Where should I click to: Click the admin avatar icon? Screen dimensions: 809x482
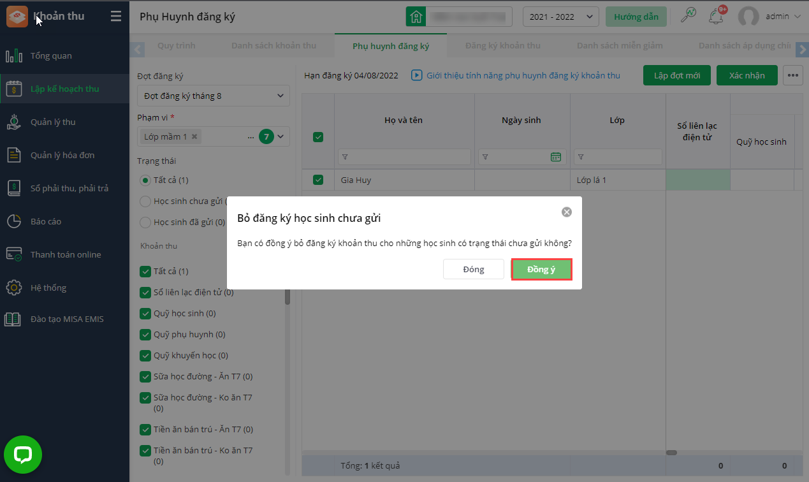pyautogui.click(x=748, y=17)
